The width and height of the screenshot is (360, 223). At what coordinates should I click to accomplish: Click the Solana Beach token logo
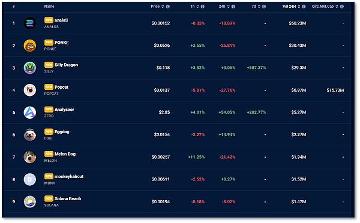[x=30, y=201]
